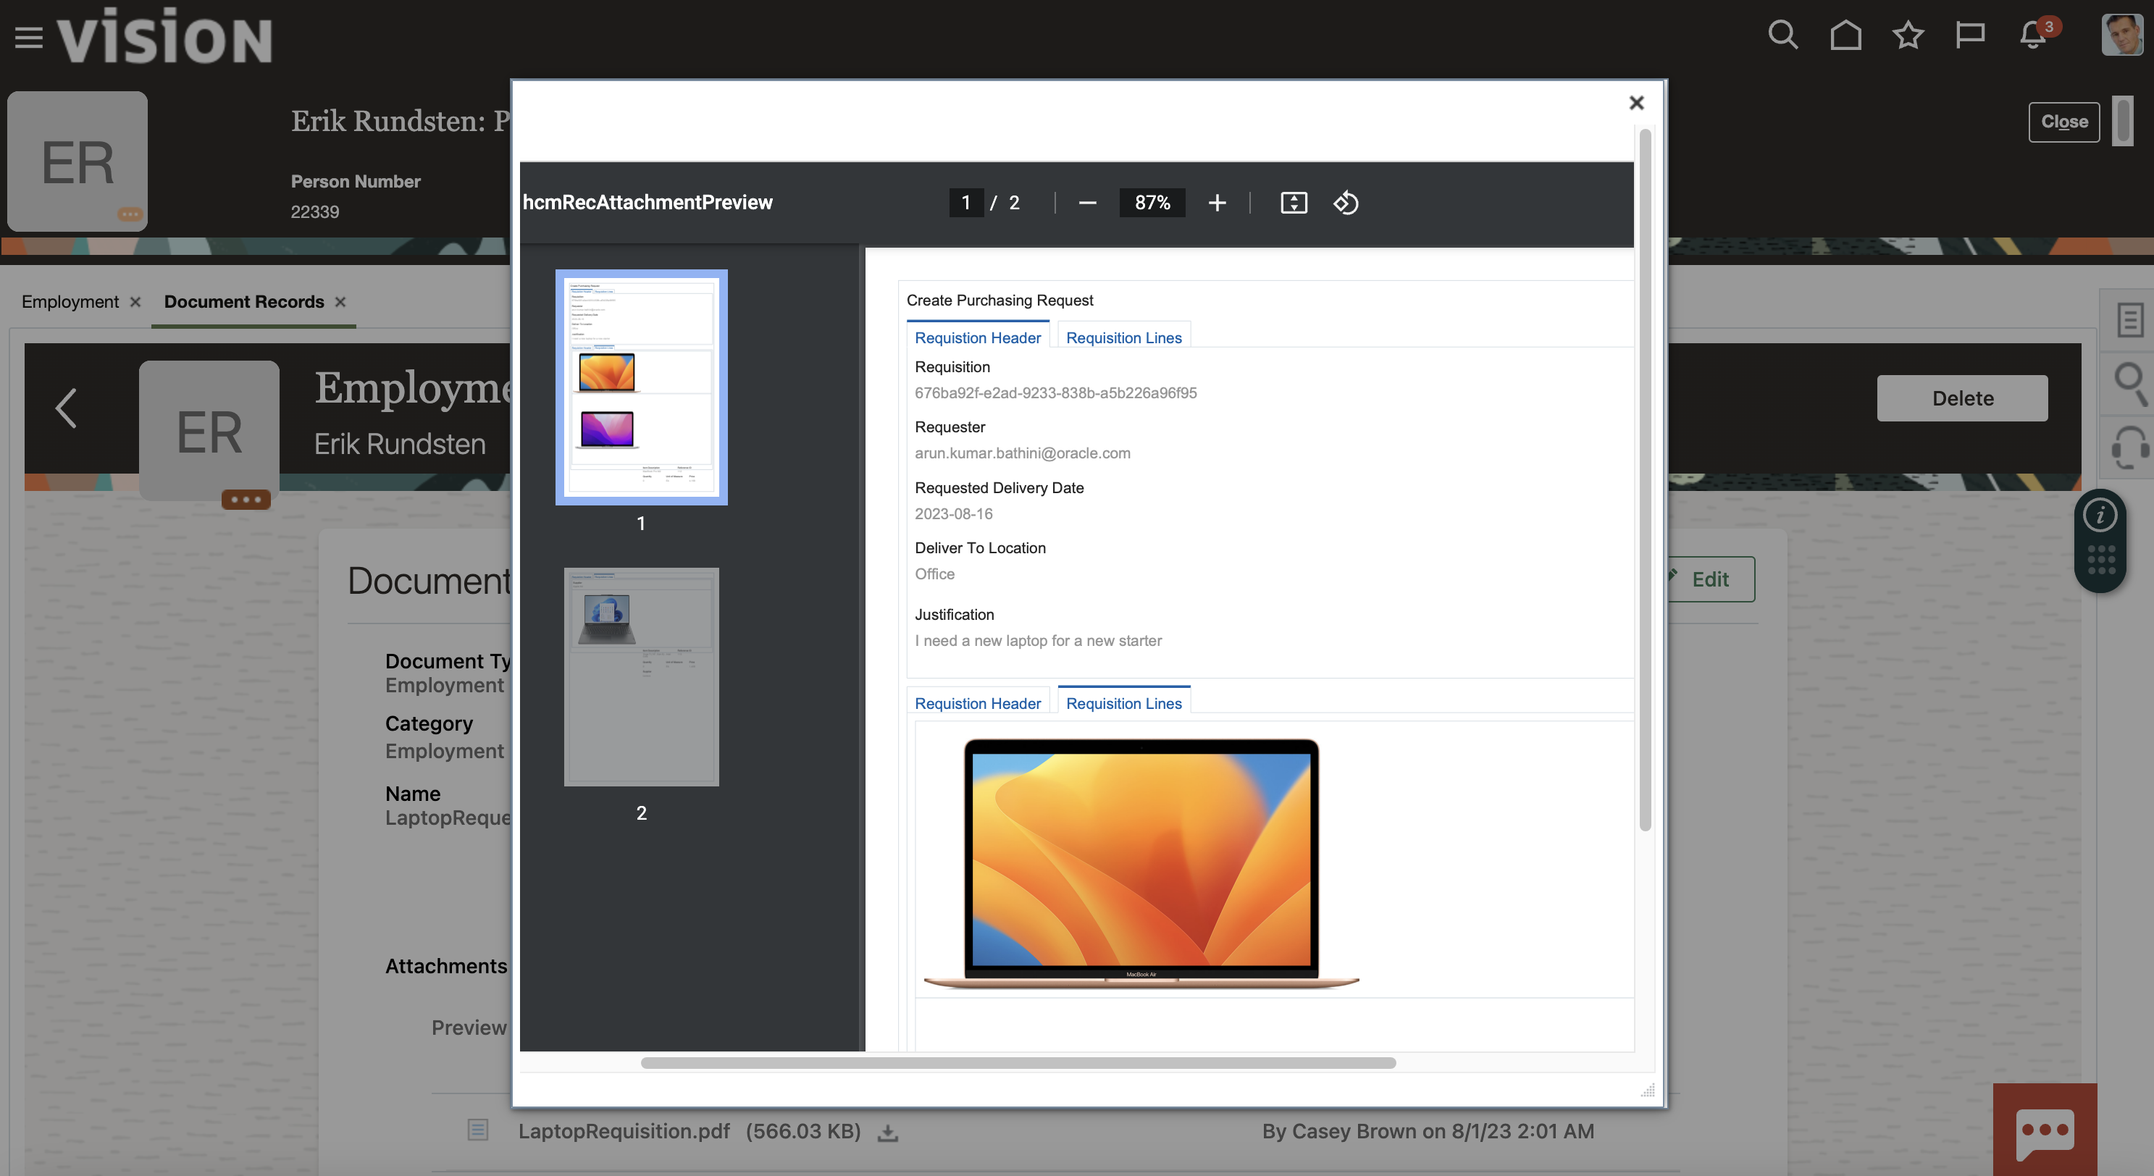Click the fit to page icon
This screenshot has width=2154, height=1176.
1293,203
